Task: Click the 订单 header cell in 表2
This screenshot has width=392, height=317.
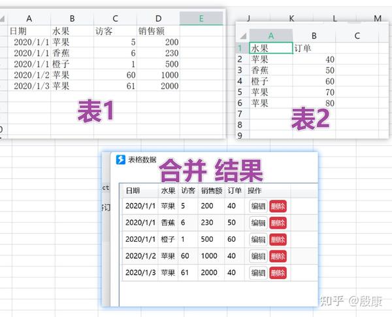Action: click(x=314, y=48)
